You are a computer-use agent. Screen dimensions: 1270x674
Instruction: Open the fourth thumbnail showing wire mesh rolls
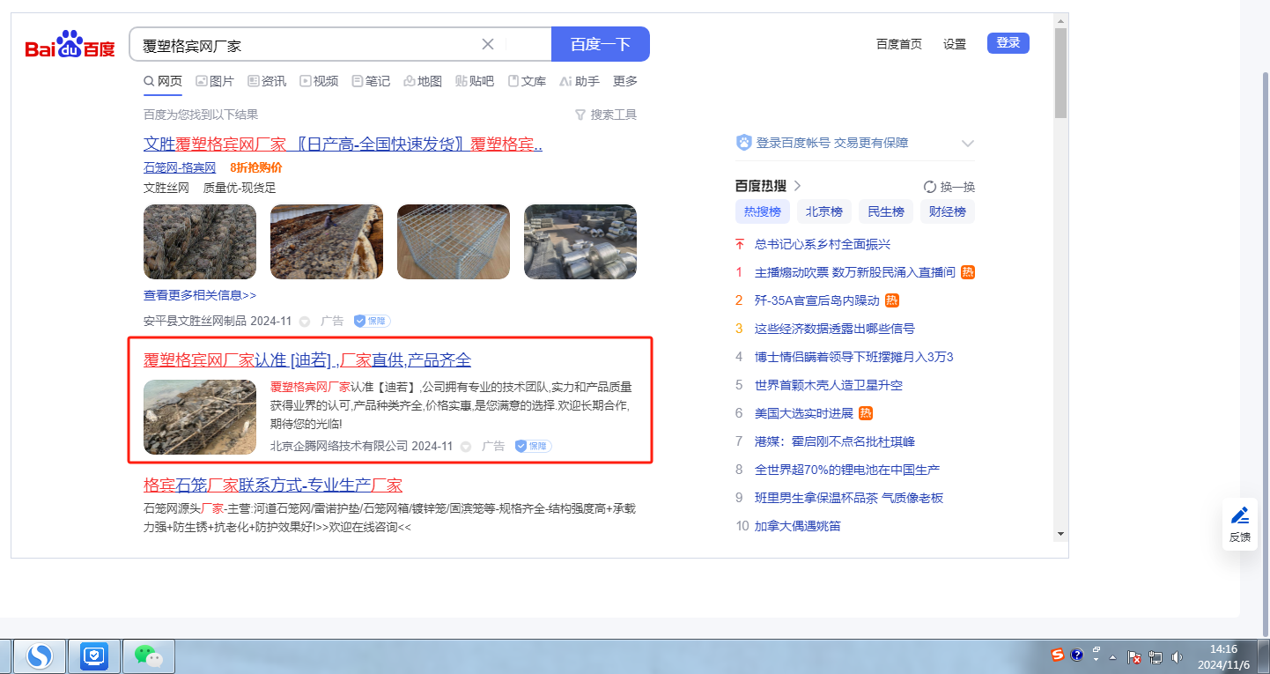580,241
